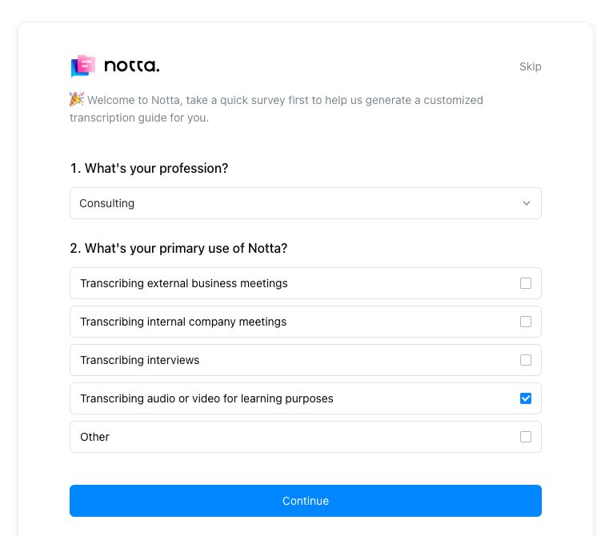Viewport: 597px width, 536px height.
Task: Click the "notta." wordmark text
Action: click(x=131, y=66)
